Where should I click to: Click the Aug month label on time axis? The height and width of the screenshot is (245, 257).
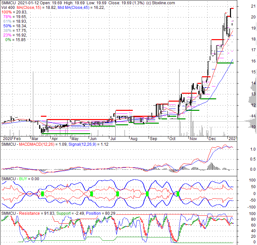[134, 139]
